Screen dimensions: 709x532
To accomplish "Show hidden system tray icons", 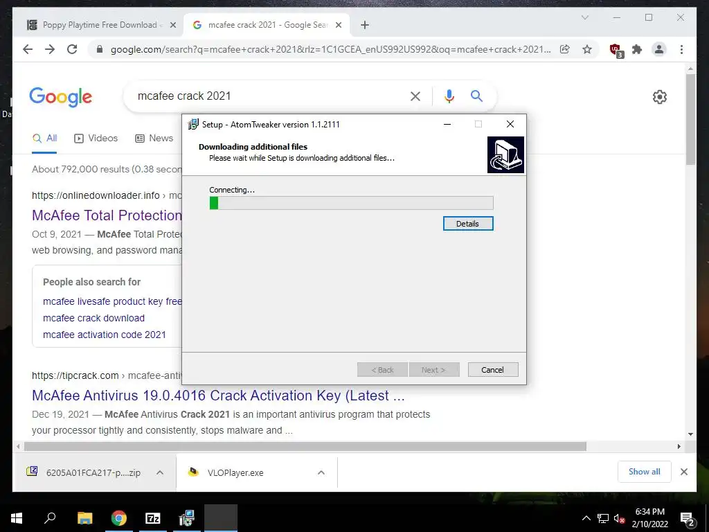I will point(586,518).
